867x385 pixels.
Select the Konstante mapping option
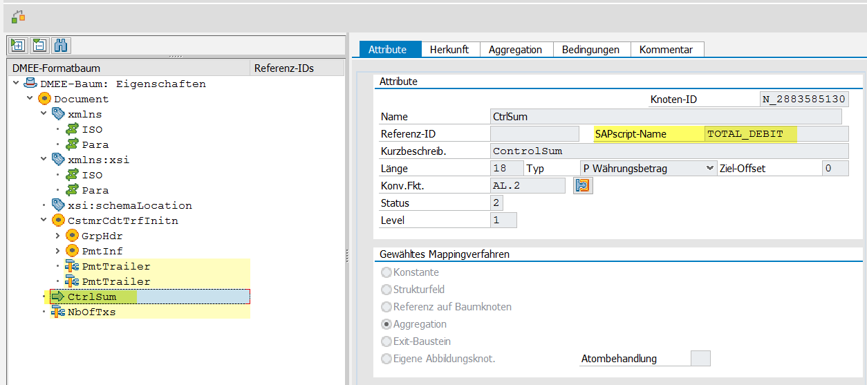click(x=386, y=272)
